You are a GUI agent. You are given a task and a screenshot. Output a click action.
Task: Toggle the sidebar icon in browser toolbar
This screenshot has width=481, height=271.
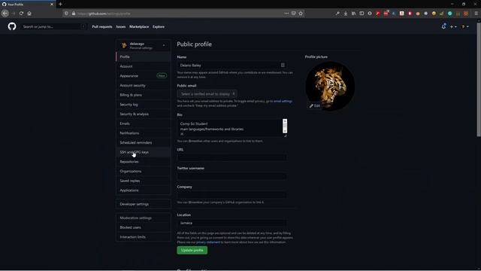[362, 14]
